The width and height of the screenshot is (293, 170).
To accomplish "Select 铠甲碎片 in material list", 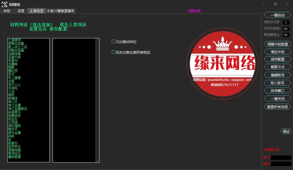I will coord(14,147).
